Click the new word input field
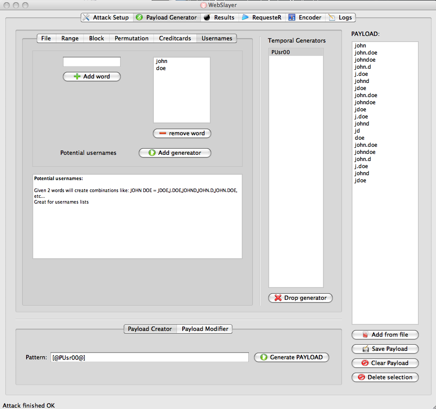 [92, 62]
